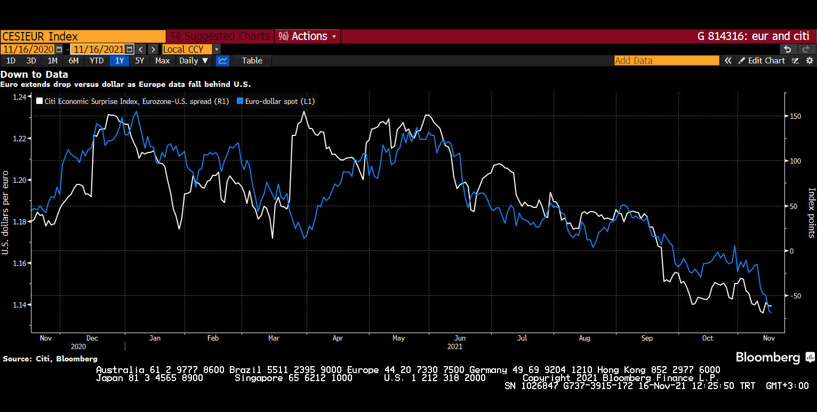817x412 pixels.
Task: Select the Max time range
Action: click(x=163, y=61)
